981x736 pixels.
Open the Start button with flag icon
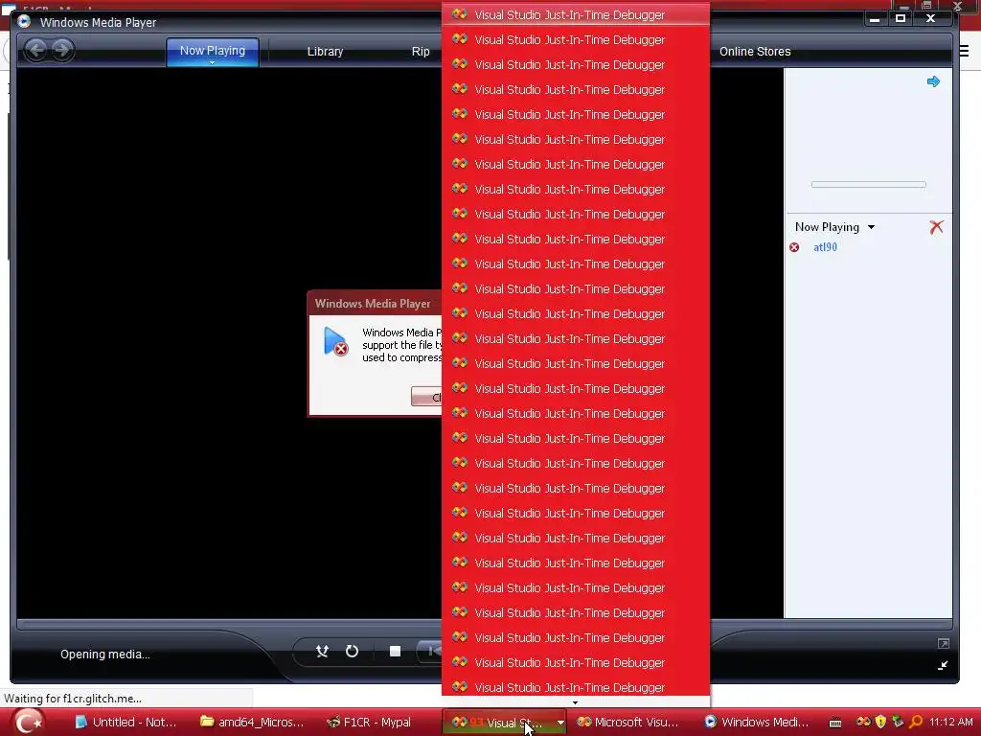click(x=28, y=723)
